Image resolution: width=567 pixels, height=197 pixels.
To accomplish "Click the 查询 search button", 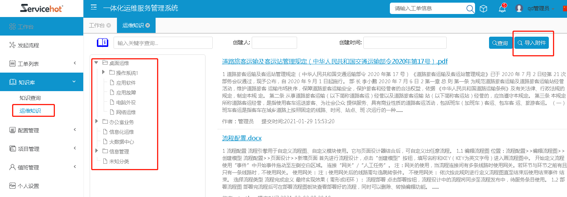I will click(x=500, y=43).
